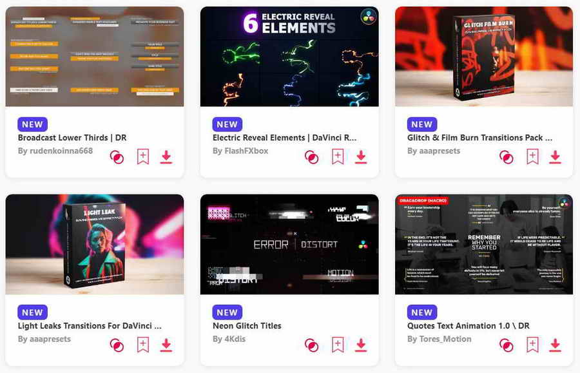Find similar items to Electric Reveal Elements

coord(311,157)
